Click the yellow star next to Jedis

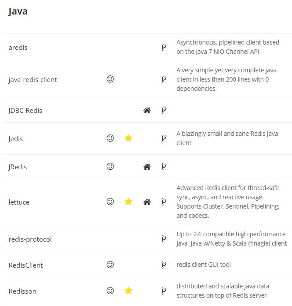point(128,138)
